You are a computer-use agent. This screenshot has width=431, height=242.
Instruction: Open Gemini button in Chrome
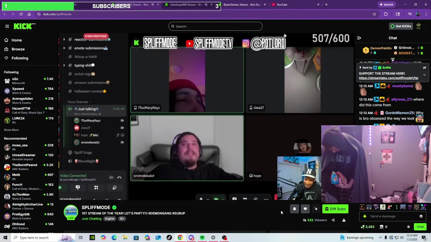pyautogui.click(x=386, y=5)
